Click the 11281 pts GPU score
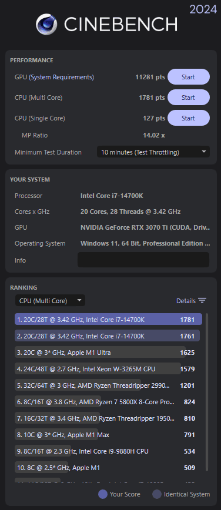221x510 pixels. [x=150, y=77]
